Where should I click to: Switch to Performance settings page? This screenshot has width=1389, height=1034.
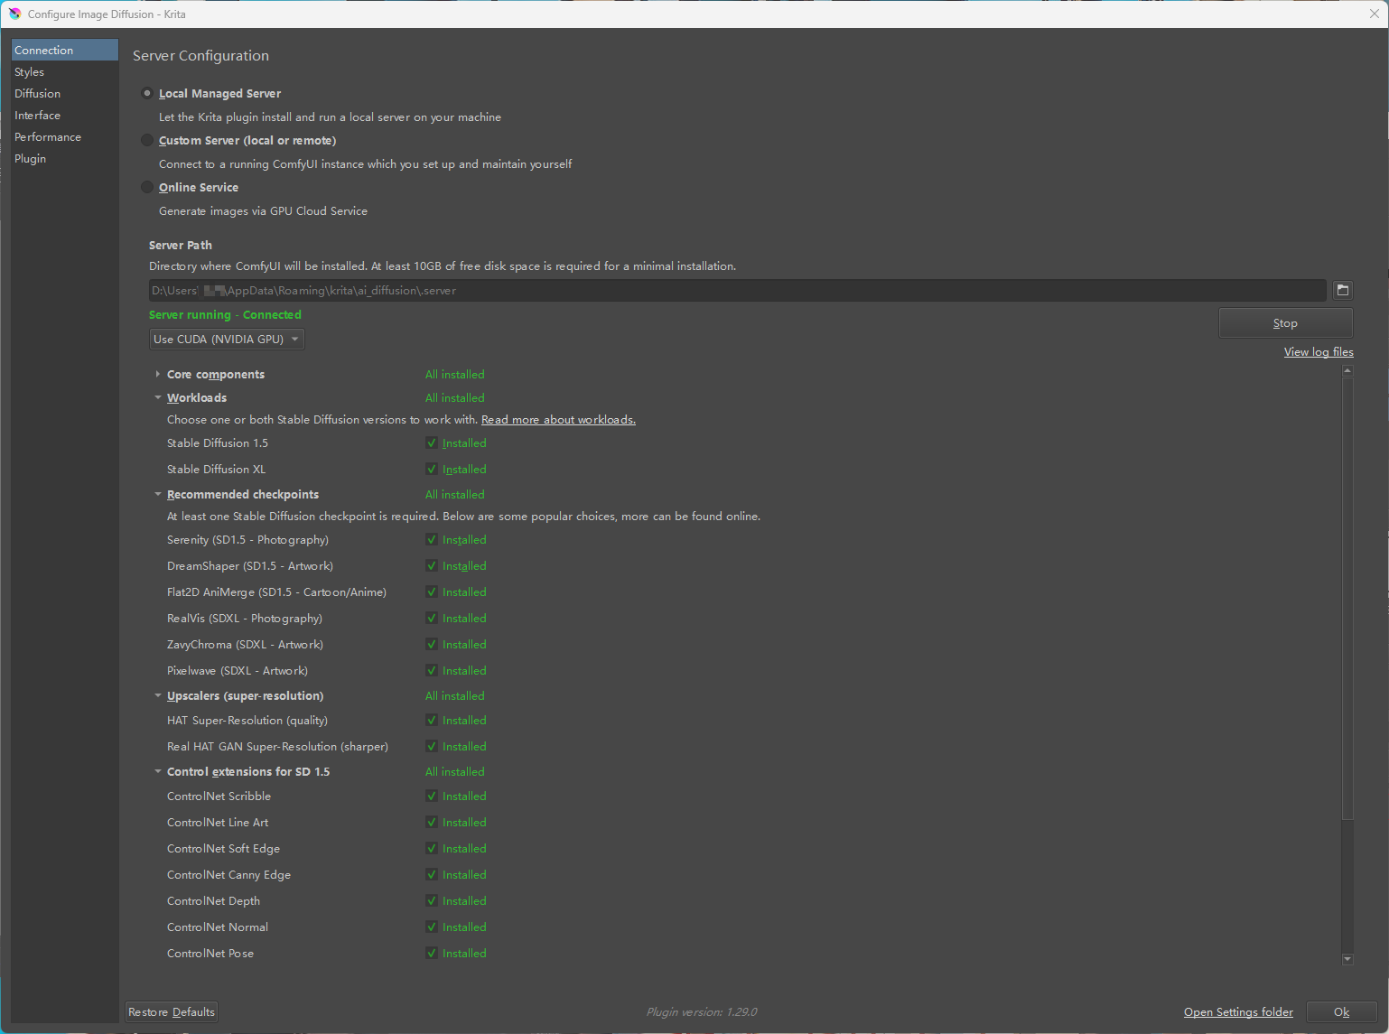coord(65,136)
